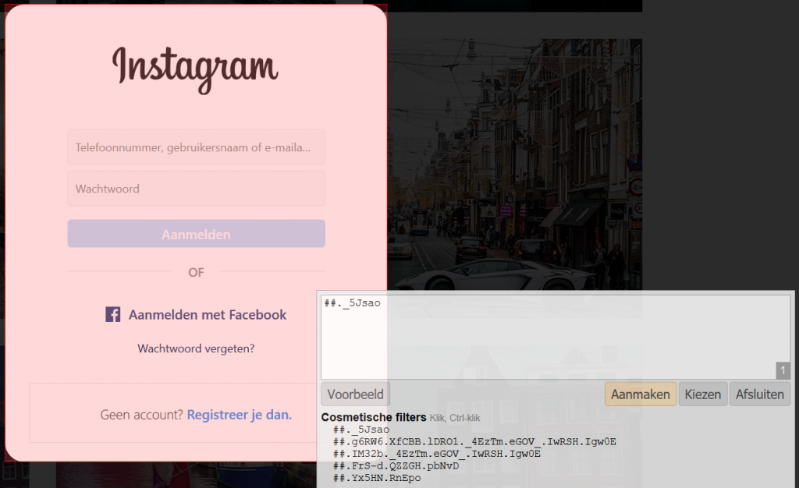Select filter ##.FrS-d.QZZGH.pbNvD
Screen dimensions: 799x488
pos(396,466)
